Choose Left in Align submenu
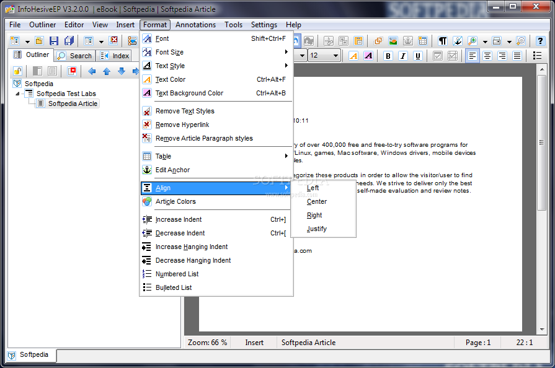 tap(323, 188)
